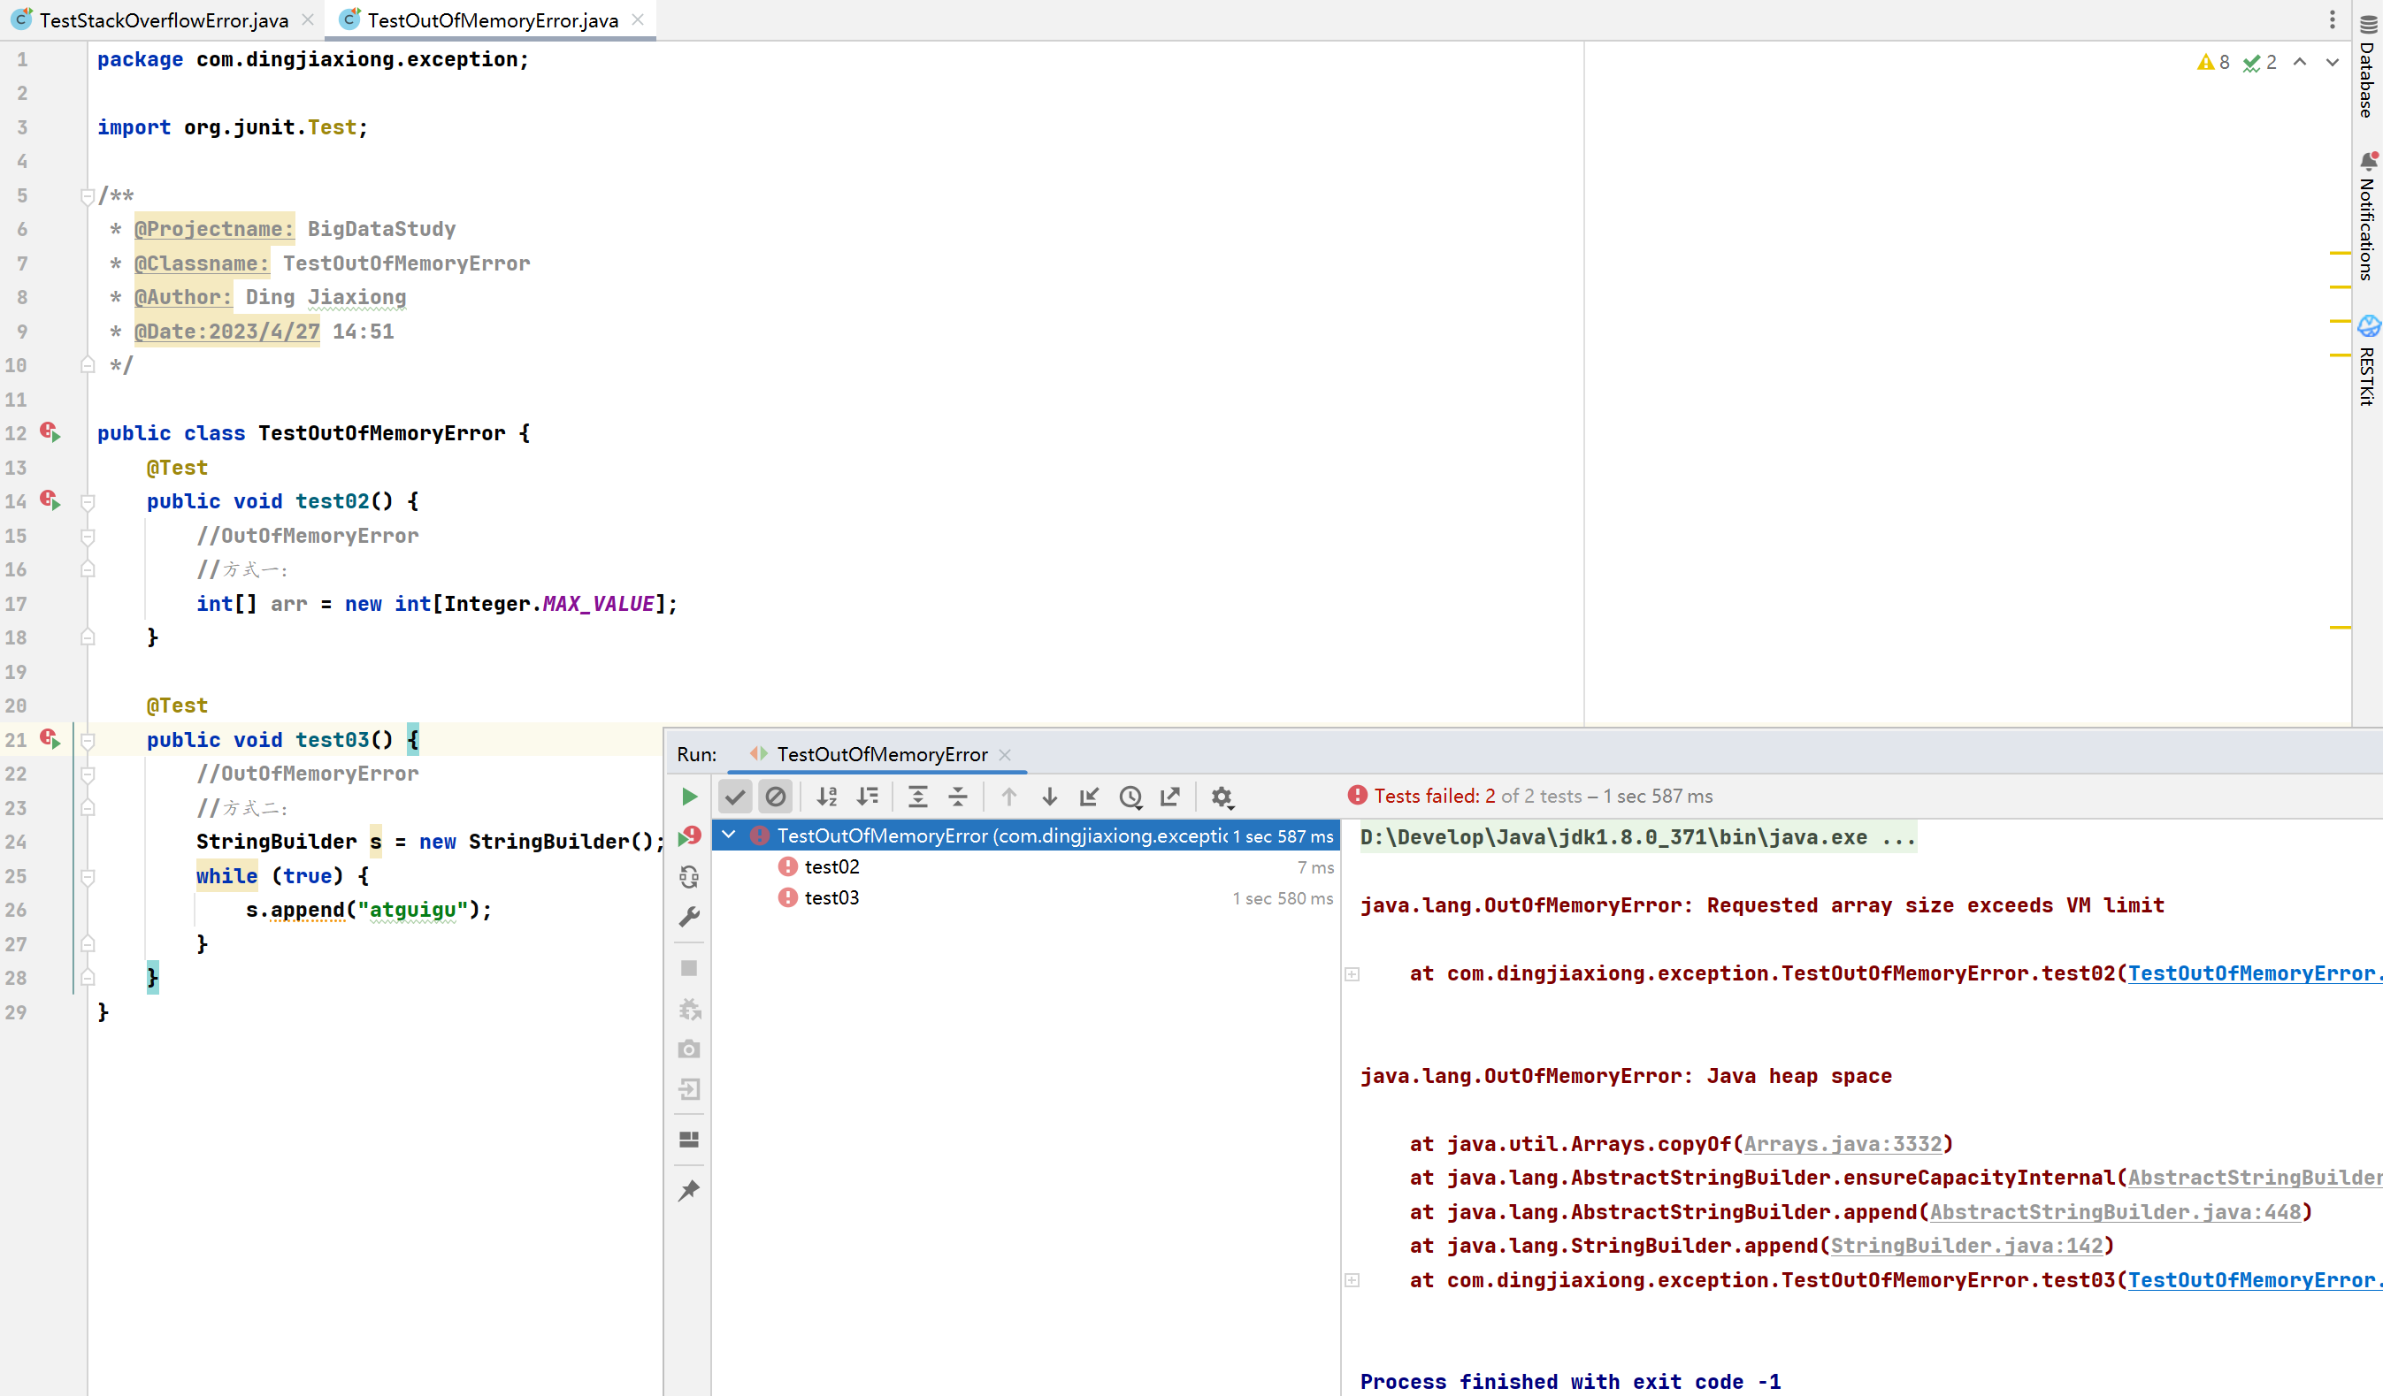Image resolution: width=2383 pixels, height=1396 pixels.
Task: Open the Database tool window
Action: click(x=2368, y=66)
